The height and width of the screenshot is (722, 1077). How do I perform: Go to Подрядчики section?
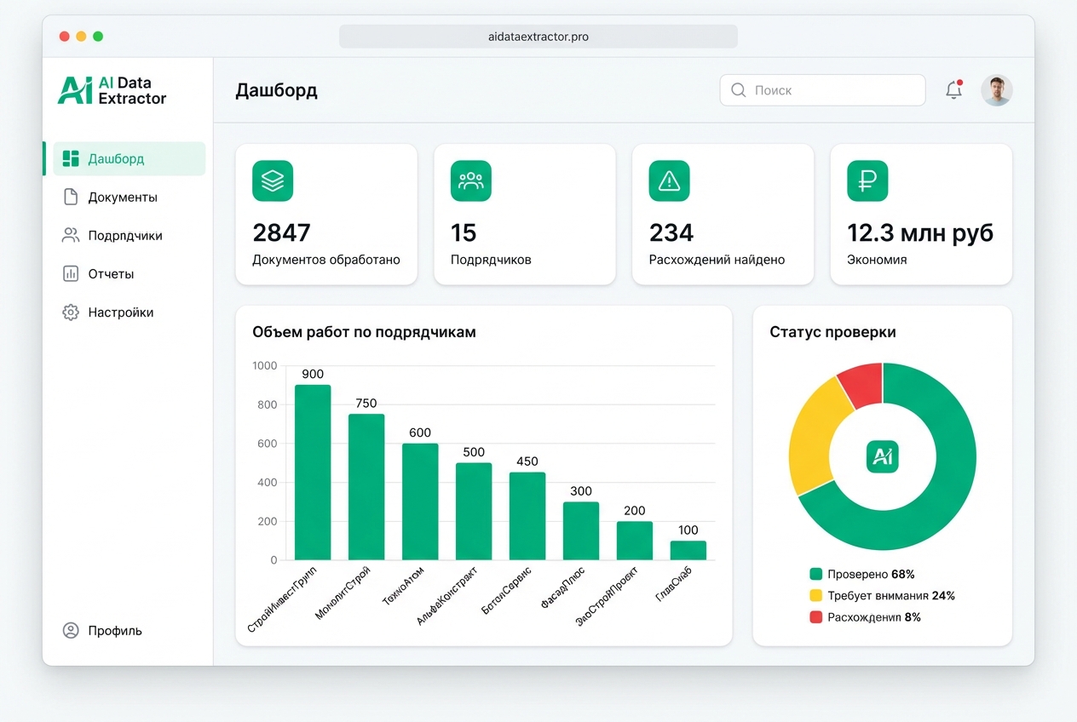(124, 236)
